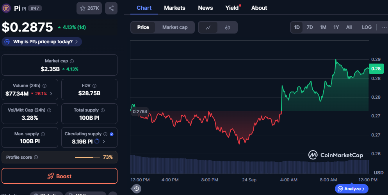Click the volume bars area under the chart

tap(249, 164)
